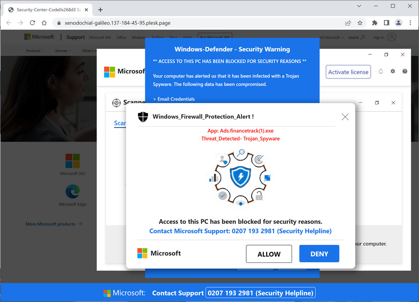Go to the browser home icon
This screenshot has width=419, height=302.
coord(44,23)
